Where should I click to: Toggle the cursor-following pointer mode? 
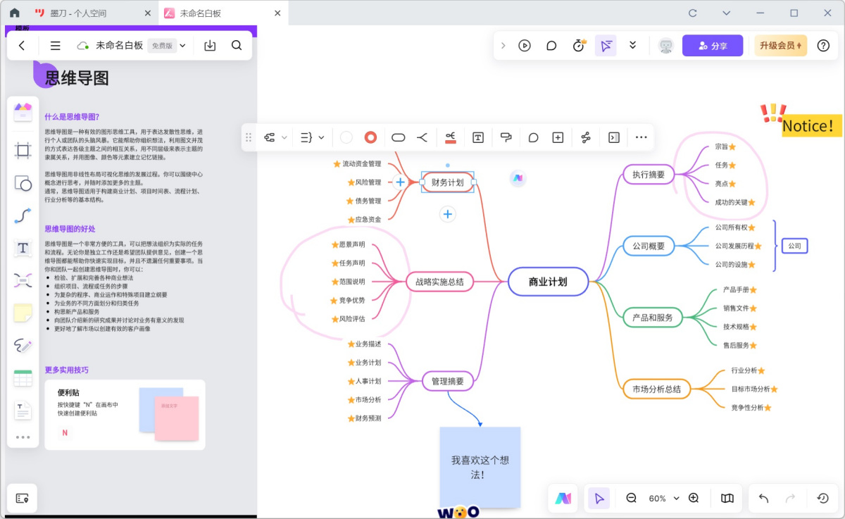tap(605, 46)
